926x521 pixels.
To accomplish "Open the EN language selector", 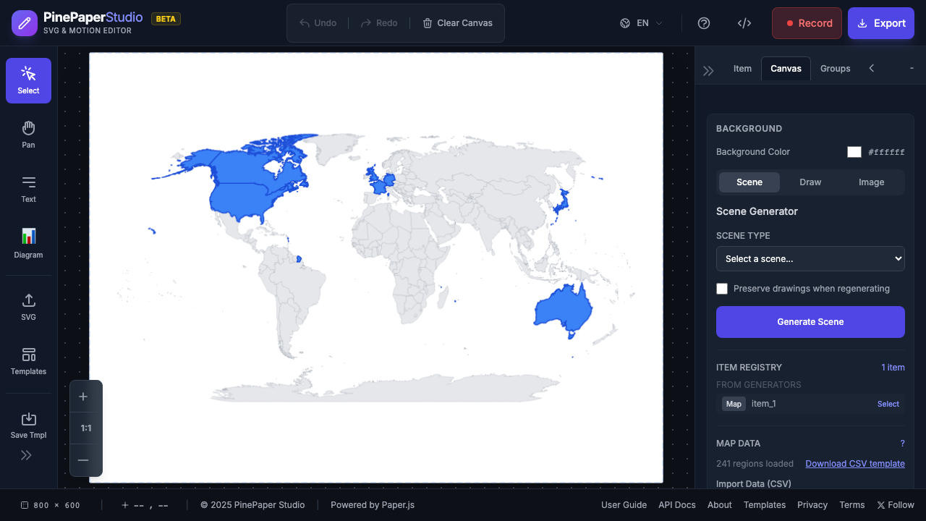I will [642, 23].
